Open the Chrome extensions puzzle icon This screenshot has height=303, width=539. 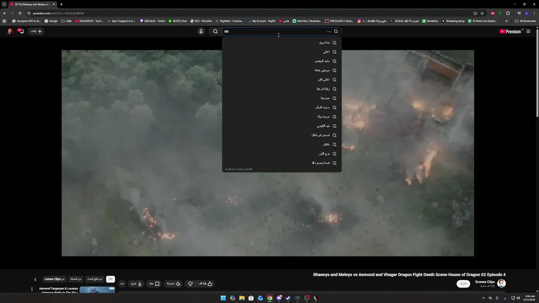508,13
